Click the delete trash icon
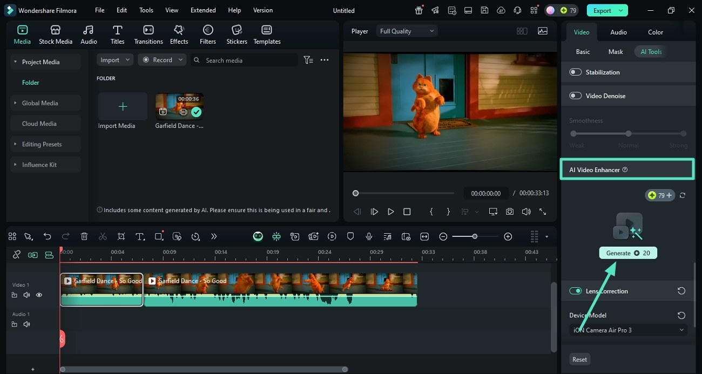 [x=84, y=236]
